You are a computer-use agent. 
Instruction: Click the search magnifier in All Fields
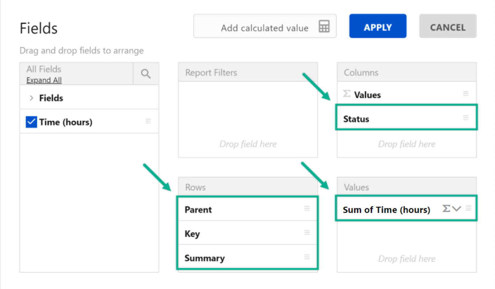(x=146, y=74)
